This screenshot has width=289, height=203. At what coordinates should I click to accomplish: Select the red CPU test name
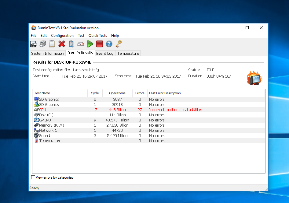tap(42, 110)
